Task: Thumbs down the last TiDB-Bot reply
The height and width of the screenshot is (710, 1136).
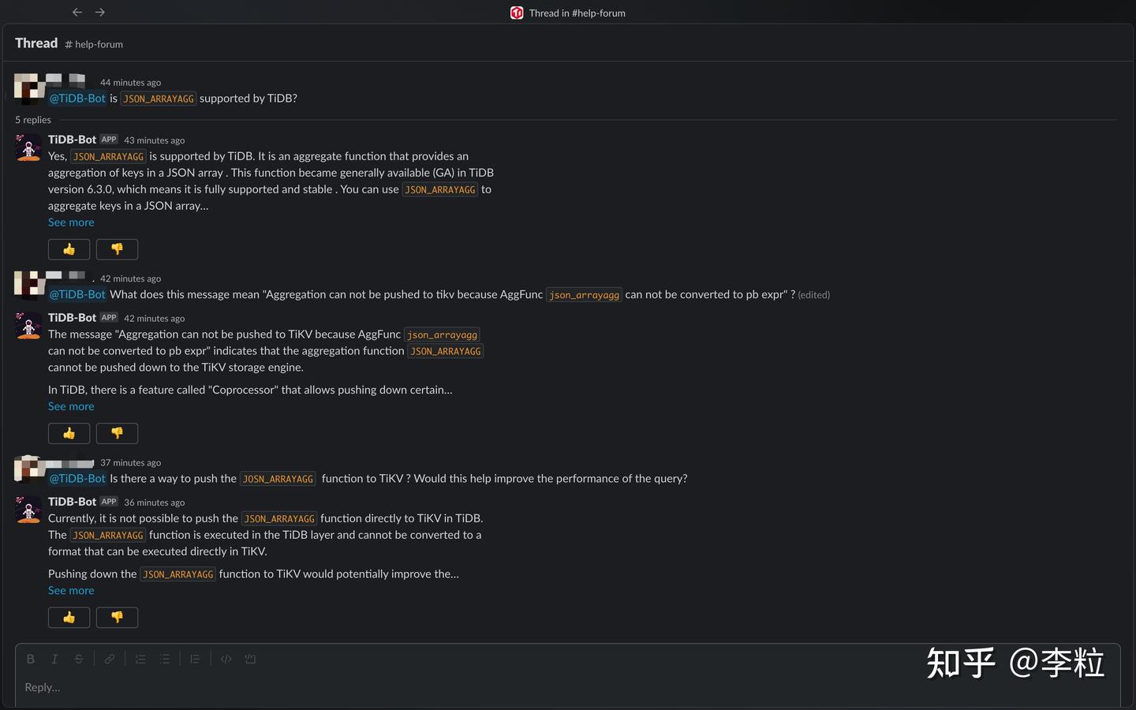Action: click(x=117, y=617)
